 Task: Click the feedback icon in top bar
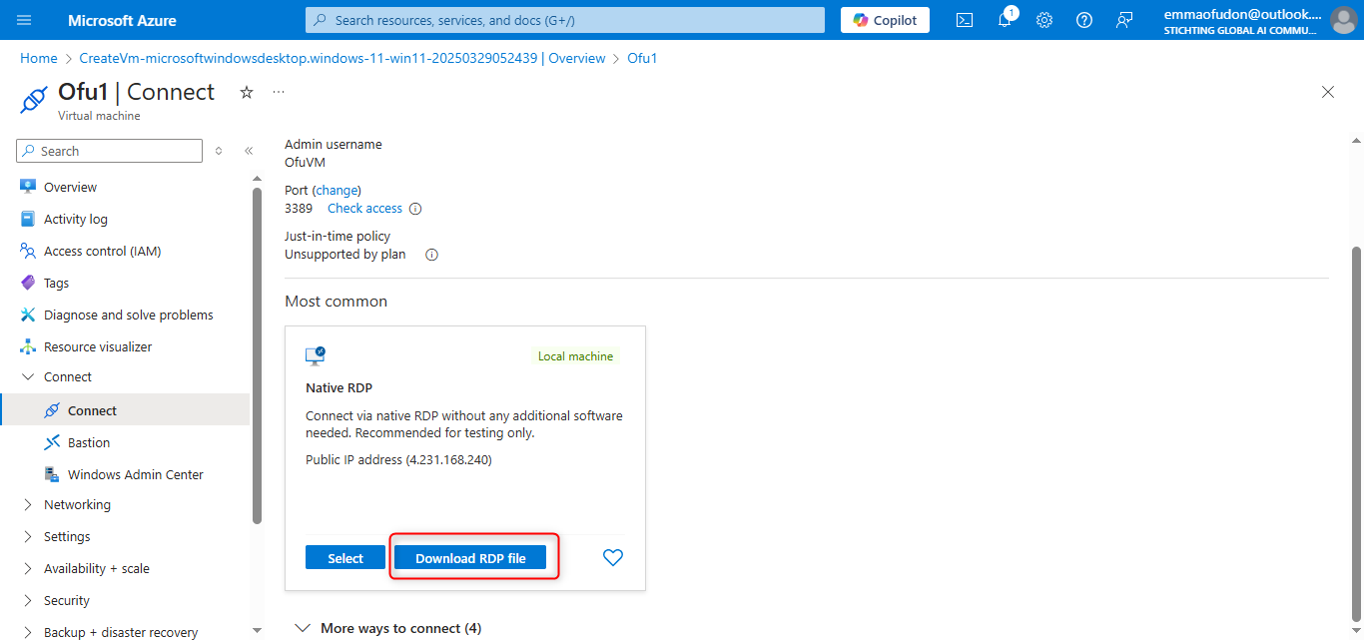(1124, 20)
